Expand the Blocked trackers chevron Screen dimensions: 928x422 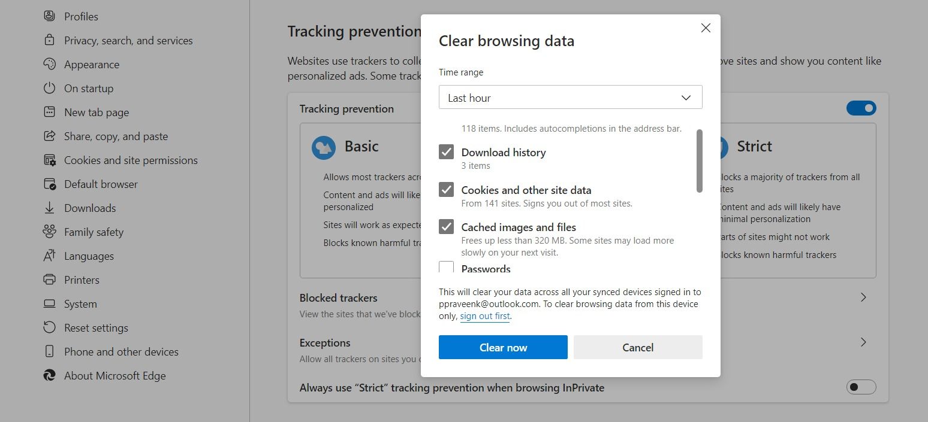click(863, 297)
